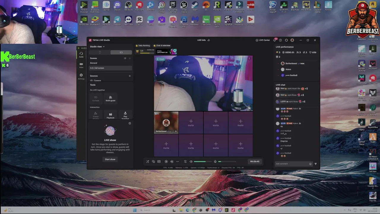This screenshot has height=214, width=380.
Task: Mute the microphone icon
Action: coord(215,162)
